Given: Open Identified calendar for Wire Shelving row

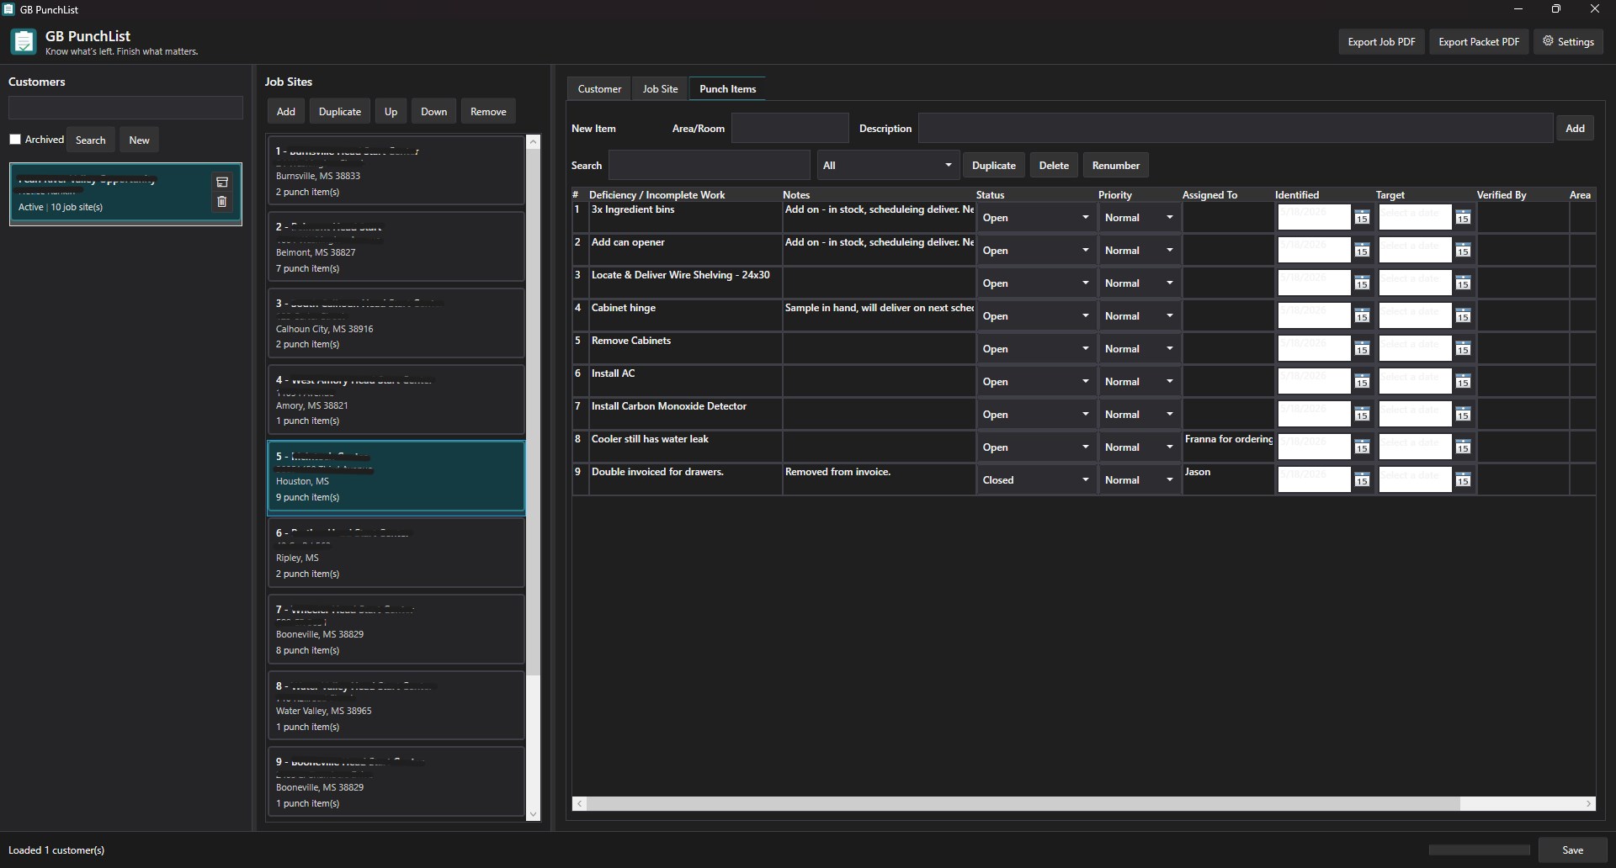Looking at the screenshot, I should pos(1362,283).
